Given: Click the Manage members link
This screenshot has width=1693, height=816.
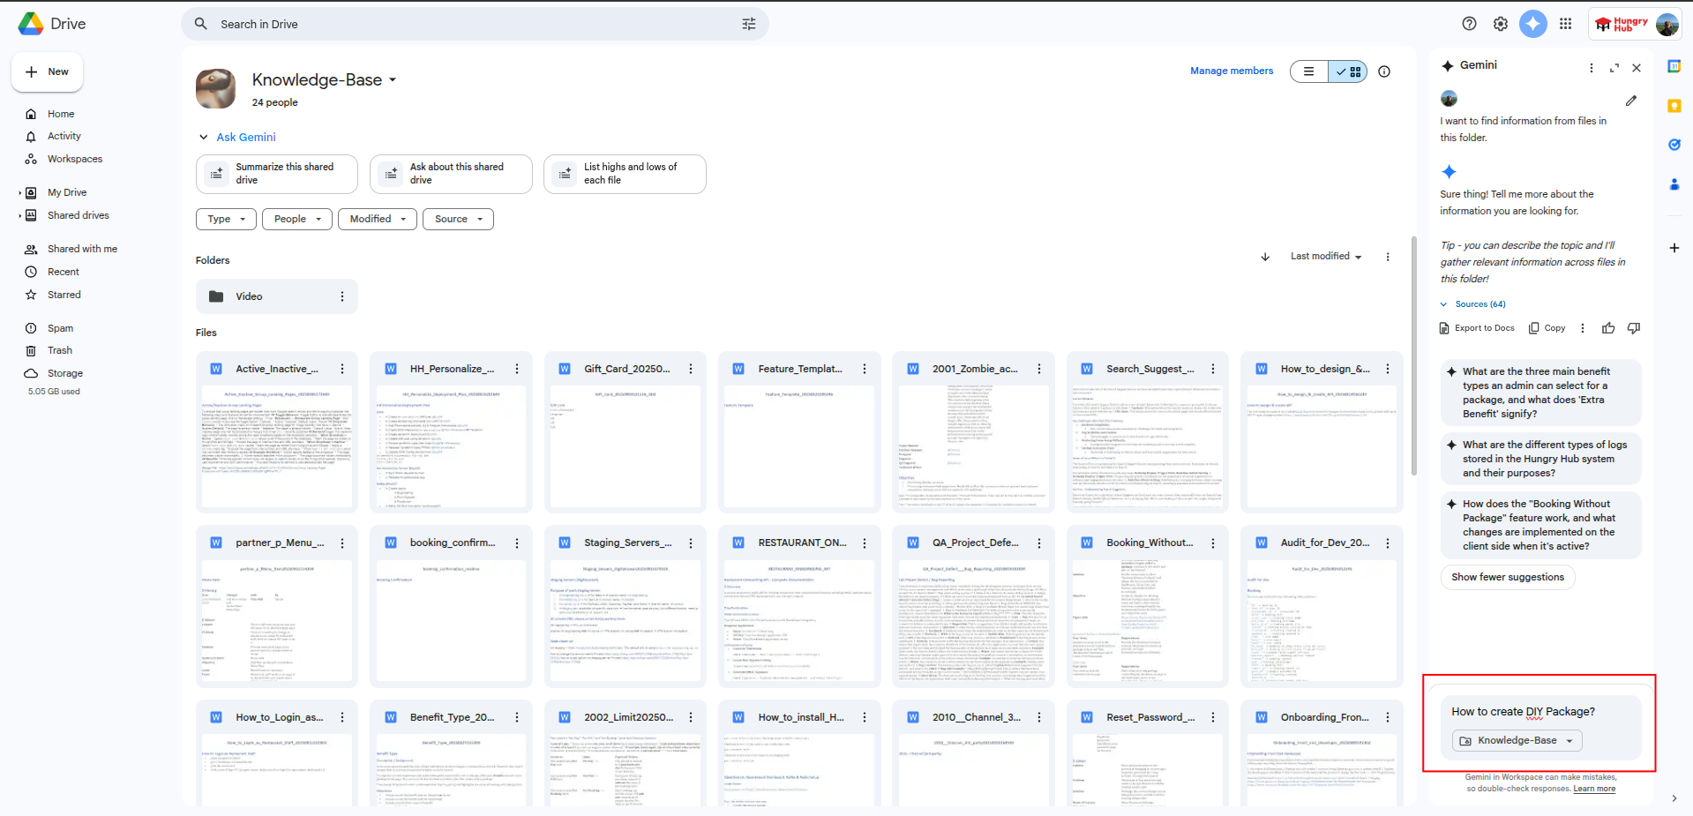Looking at the screenshot, I should pyautogui.click(x=1231, y=71).
